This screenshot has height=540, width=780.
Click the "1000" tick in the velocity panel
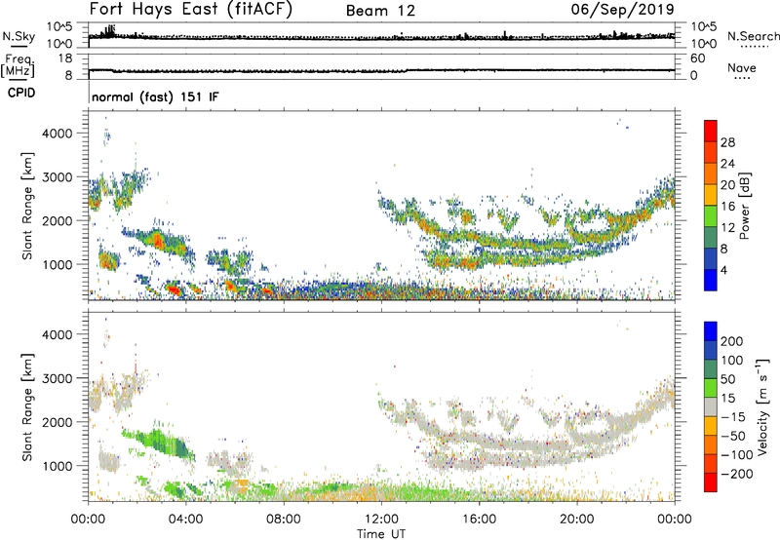[57, 466]
